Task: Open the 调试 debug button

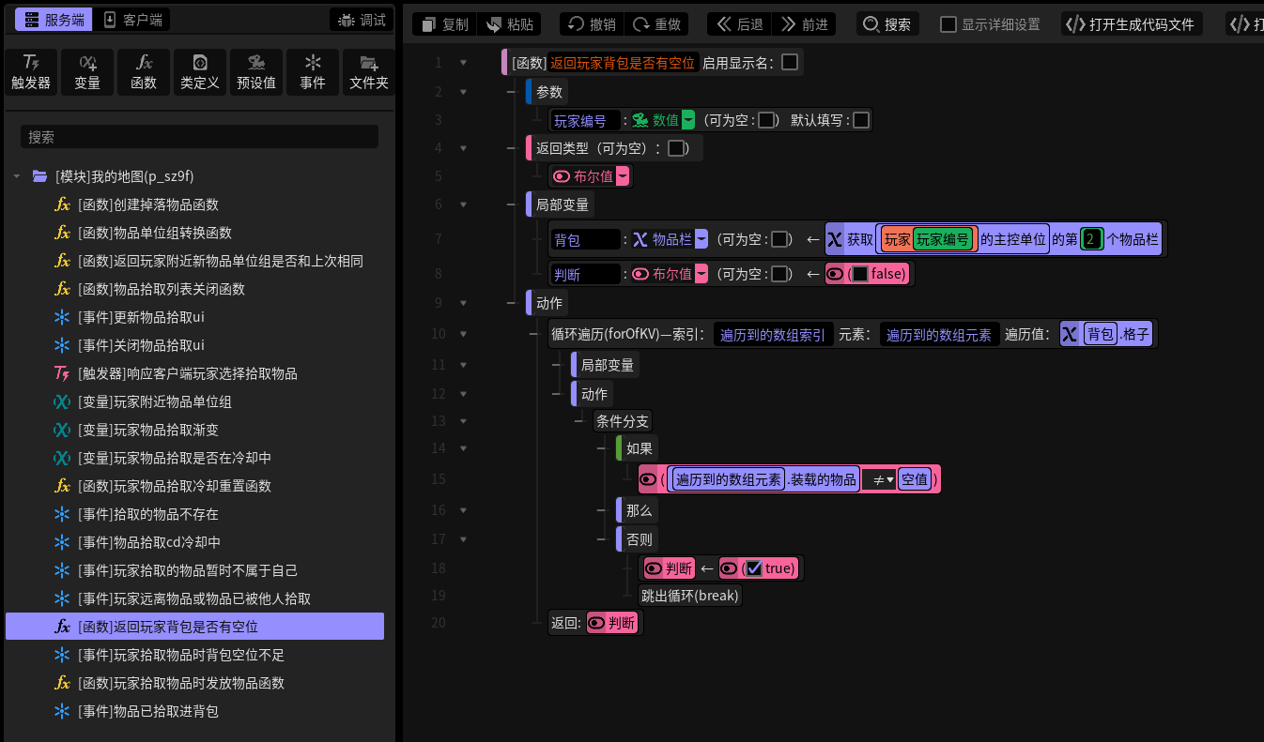Action: (362, 20)
